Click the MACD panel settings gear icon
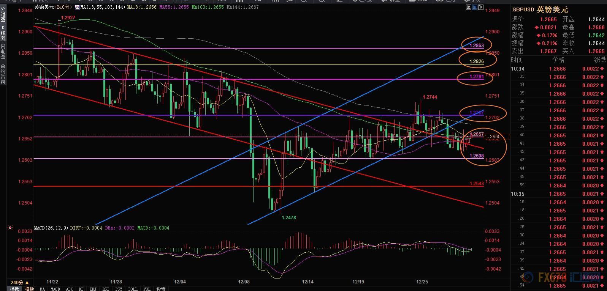Image resolution: width=607 pixels, height=291 pixels. pos(10,228)
